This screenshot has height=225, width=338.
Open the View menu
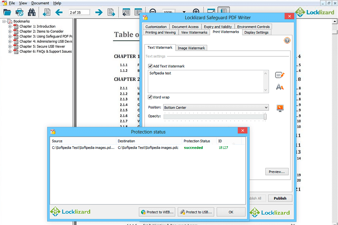coord(23,3)
